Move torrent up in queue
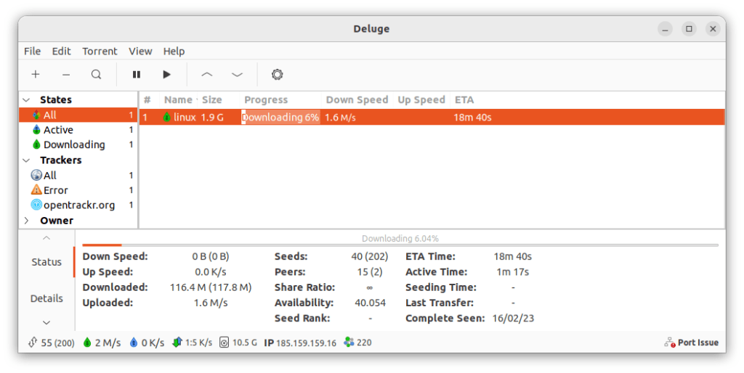The width and height of the screenshot is (744, 373). (207, 75)
